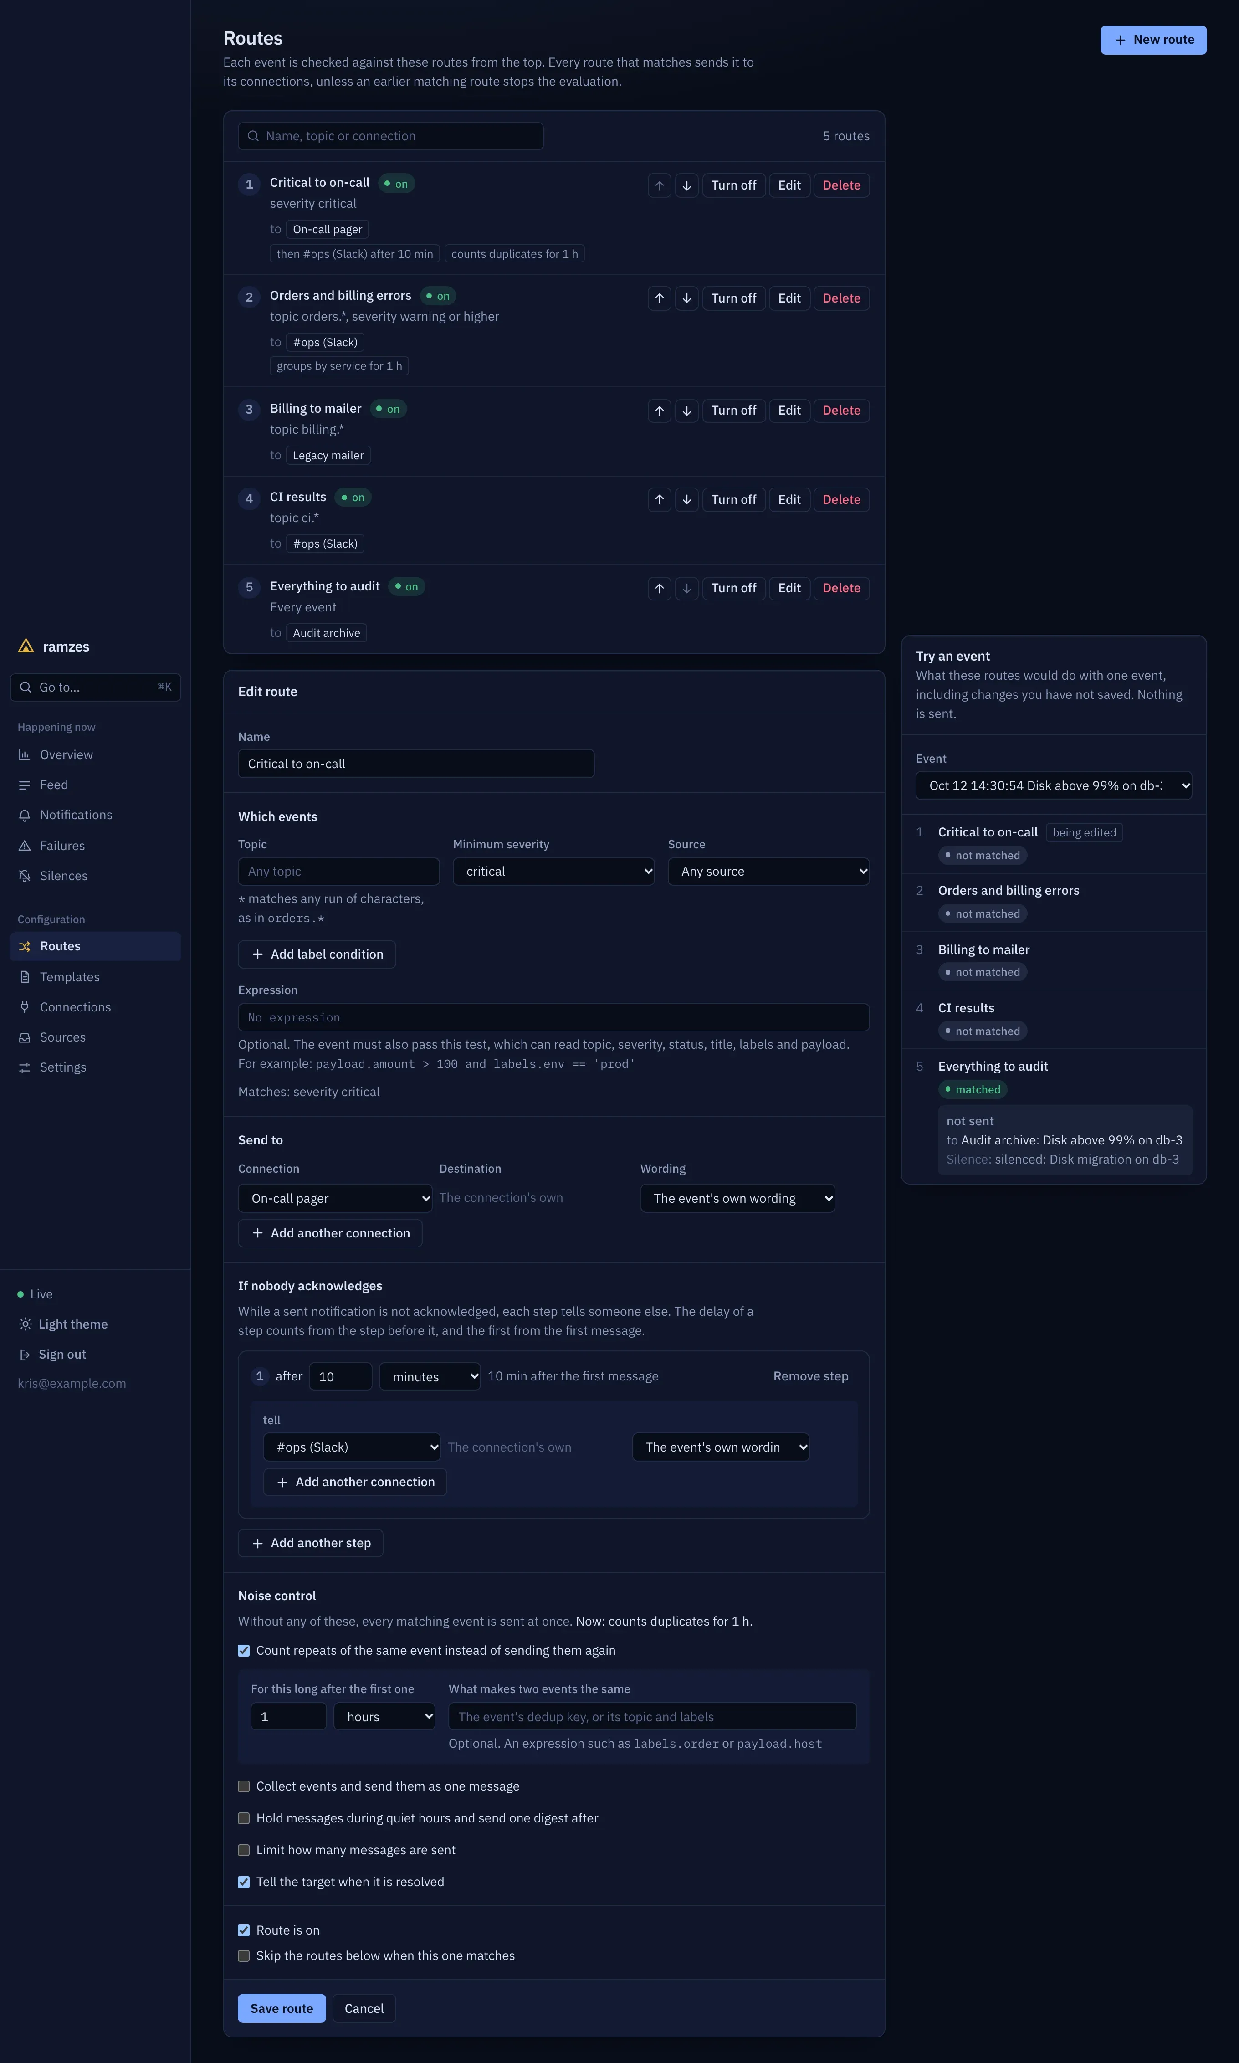Move Billing to mailer route down

click(x=686, y=411)
